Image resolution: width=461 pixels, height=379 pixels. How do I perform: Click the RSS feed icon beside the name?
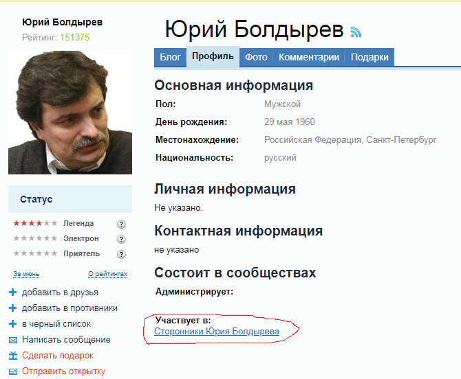[x=356, y=32]
